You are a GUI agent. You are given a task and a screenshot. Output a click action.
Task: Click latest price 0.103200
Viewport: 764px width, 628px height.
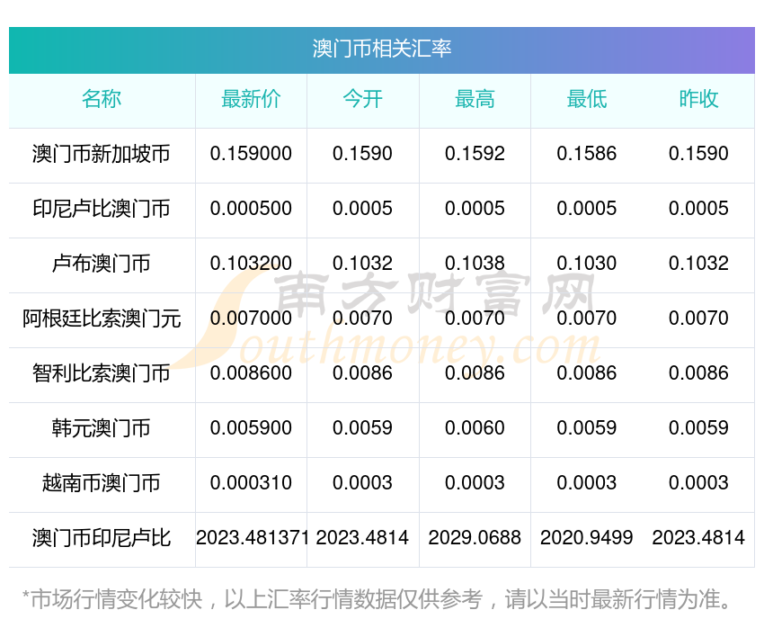[251, 264]
